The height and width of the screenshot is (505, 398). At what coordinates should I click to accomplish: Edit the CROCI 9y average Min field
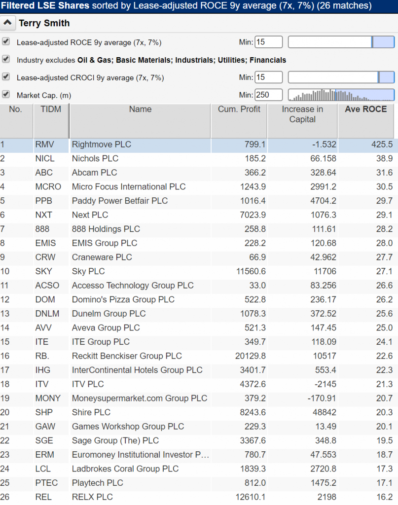(269, 77)
